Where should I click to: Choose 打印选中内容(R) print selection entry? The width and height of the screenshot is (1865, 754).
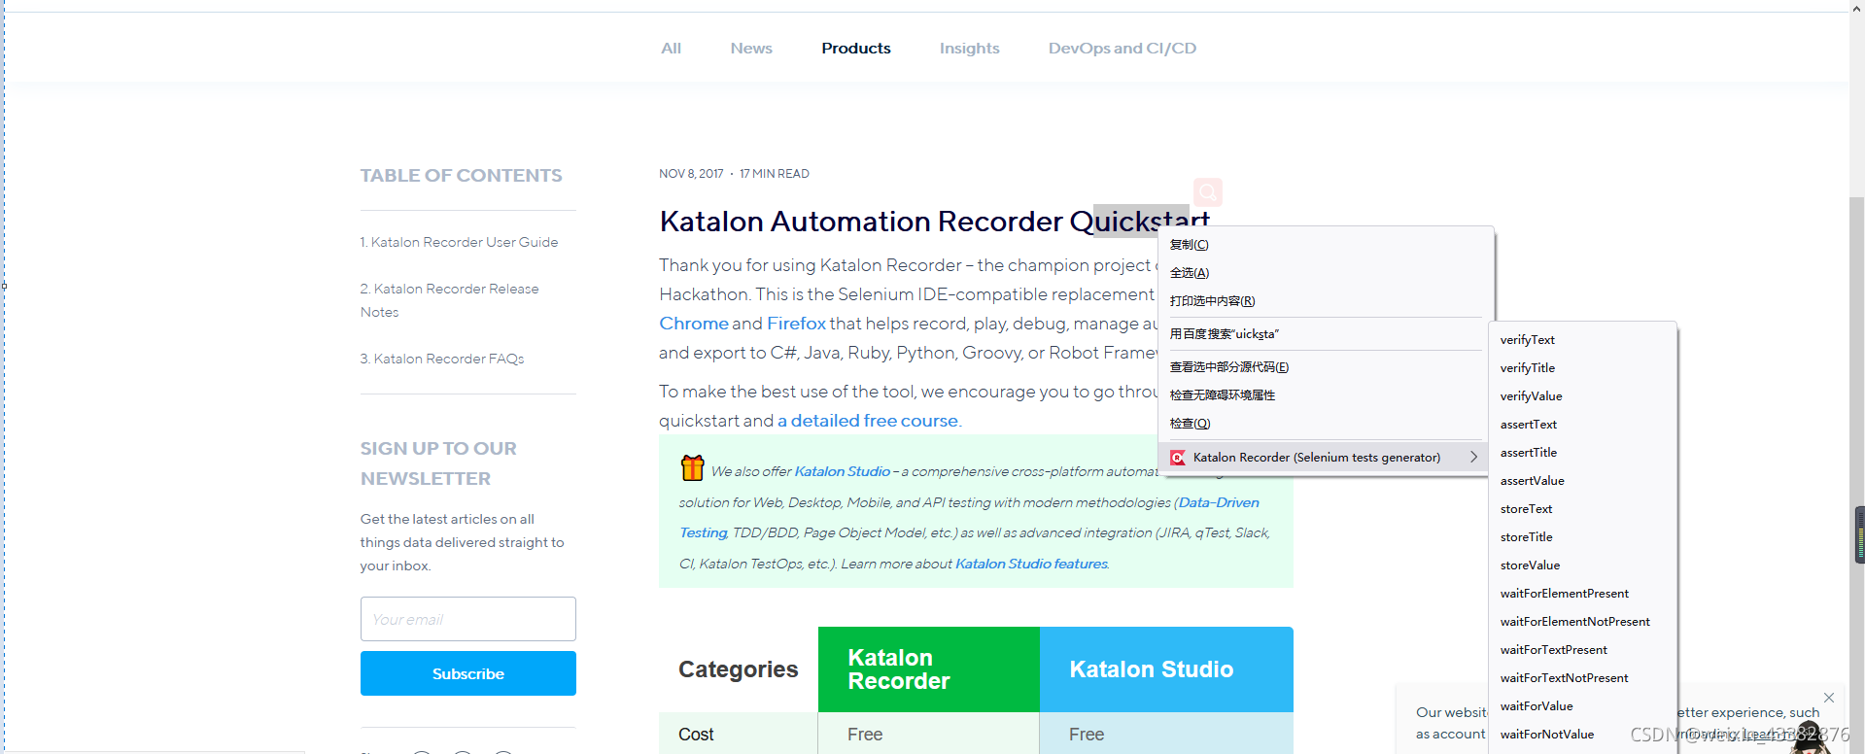(1326, 301)
